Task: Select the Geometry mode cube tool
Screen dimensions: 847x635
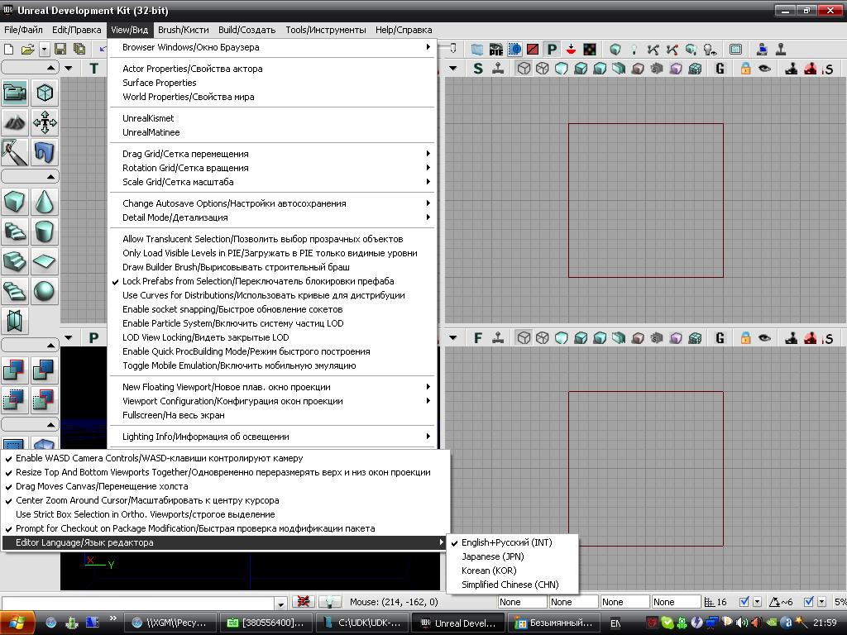Action: click(x=45, y=93)
